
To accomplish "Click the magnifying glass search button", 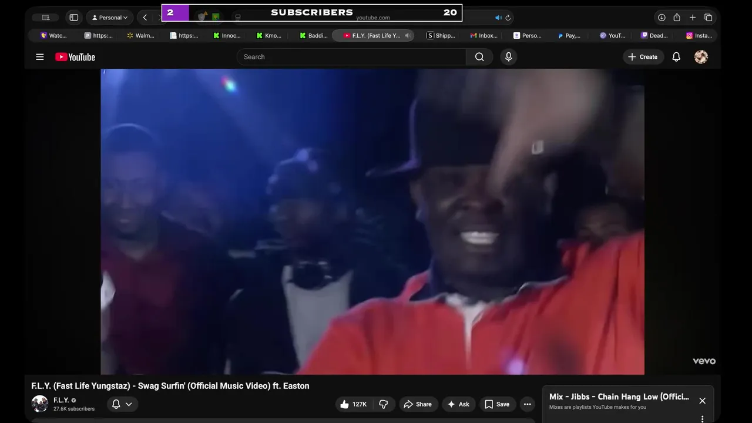I will pos(479,57).
